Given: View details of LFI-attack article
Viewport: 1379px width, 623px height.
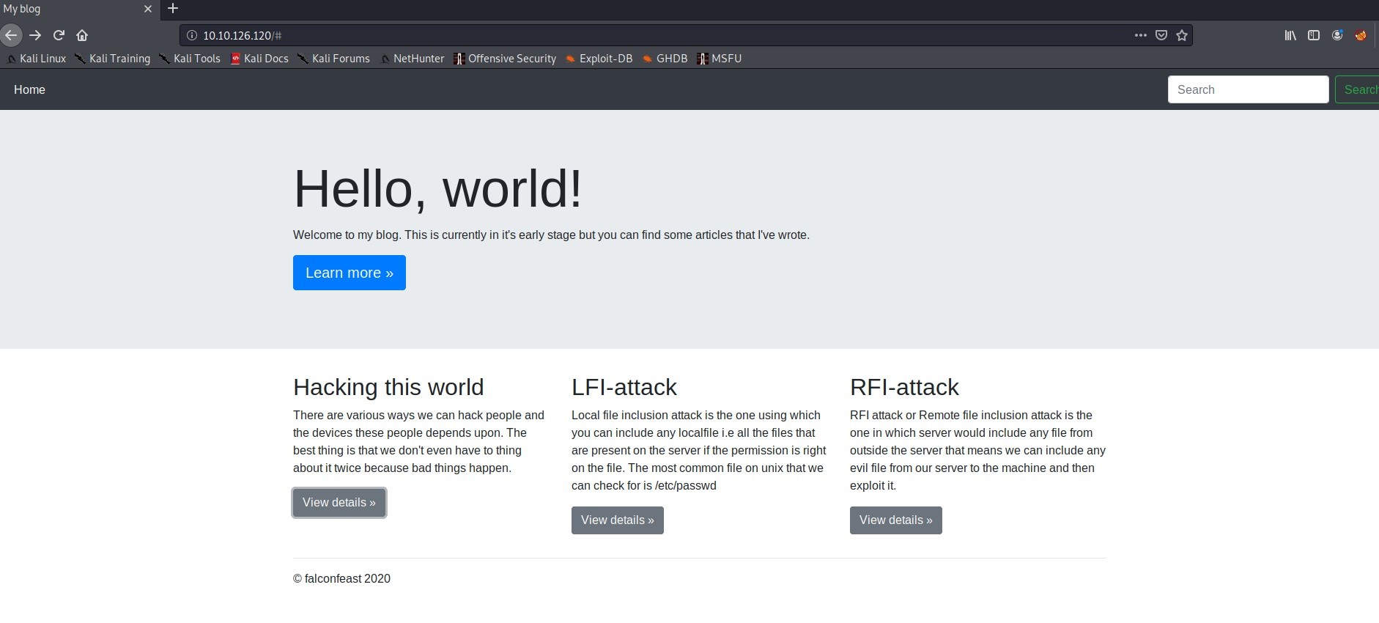Looking at the screenshot, I should [617, 520].
